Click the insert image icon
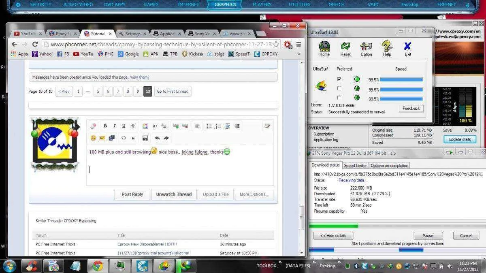The height and width of the screenshot is (273, 486). click(102, 138)
